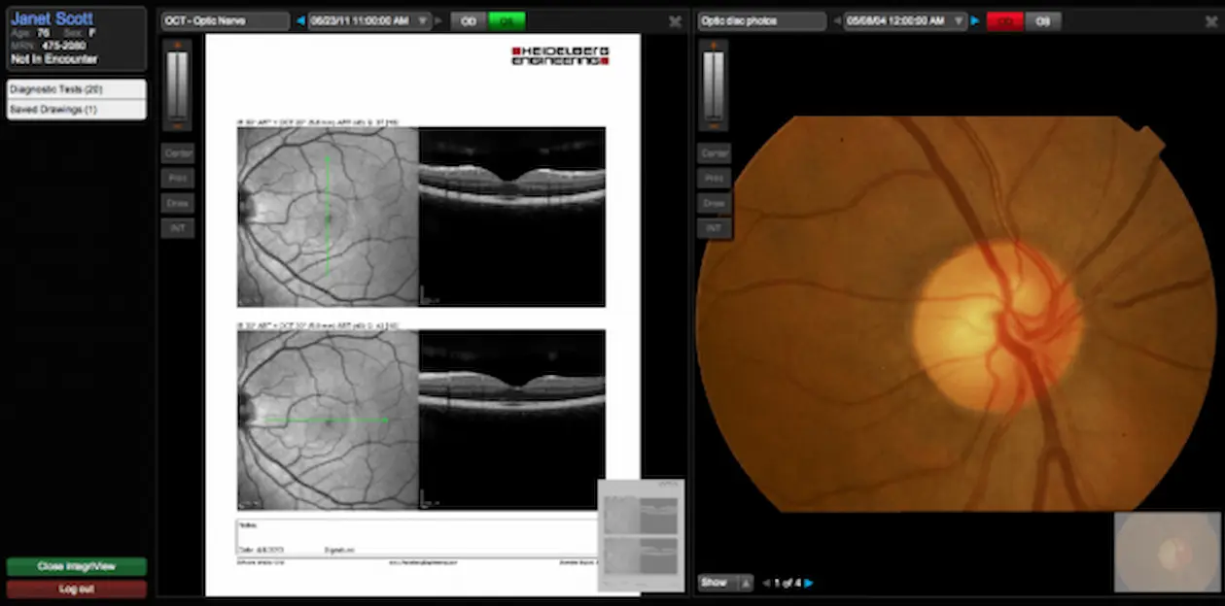Advance to photo 2 of 4
The image size is (1225, 606).
coord(809,583)
